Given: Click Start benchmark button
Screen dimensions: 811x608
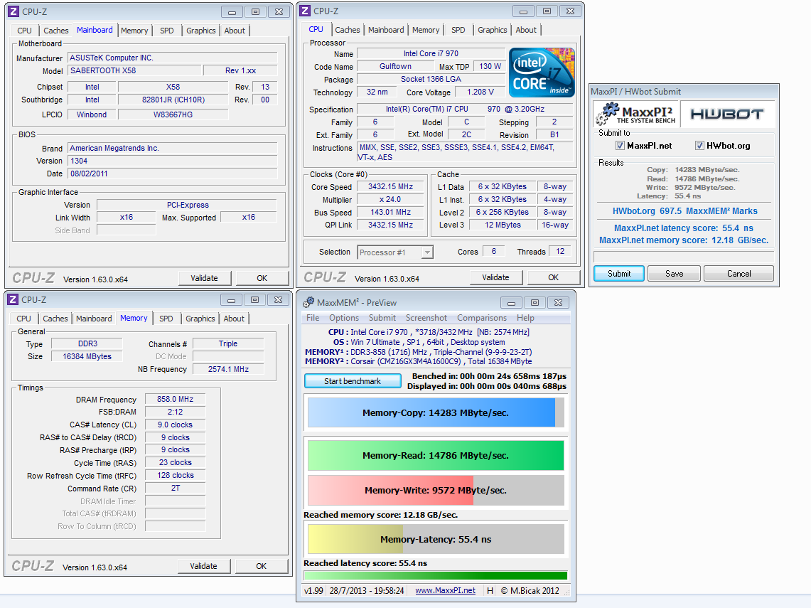Looking at the screenshot, I should (x=353, y=381).
